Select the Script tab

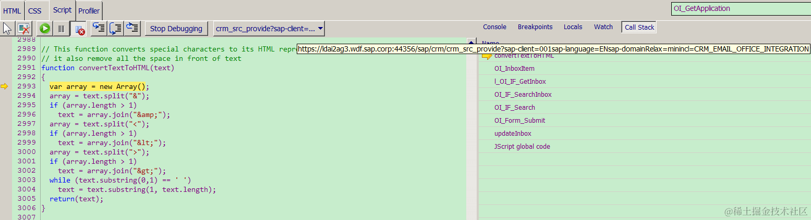point(63,10)
